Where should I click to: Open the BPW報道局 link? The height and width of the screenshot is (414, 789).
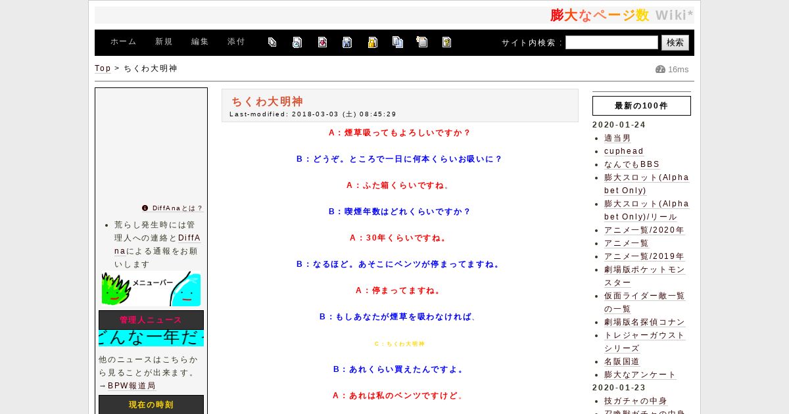[131, 386]
